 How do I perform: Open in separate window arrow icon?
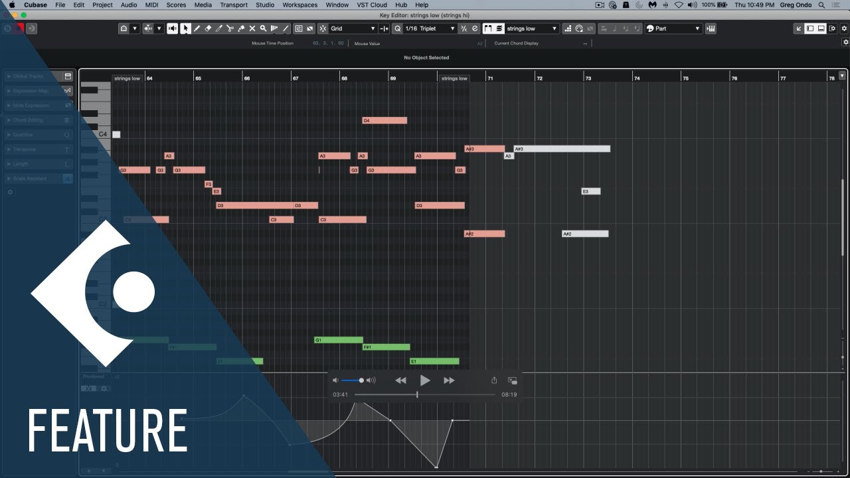click(x=799, y=29)
